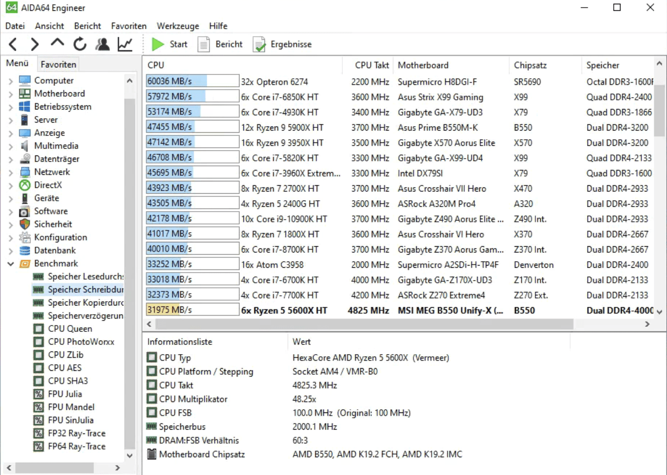
Task: Click the Forward navigation arrow
Action: click(35, 44)
